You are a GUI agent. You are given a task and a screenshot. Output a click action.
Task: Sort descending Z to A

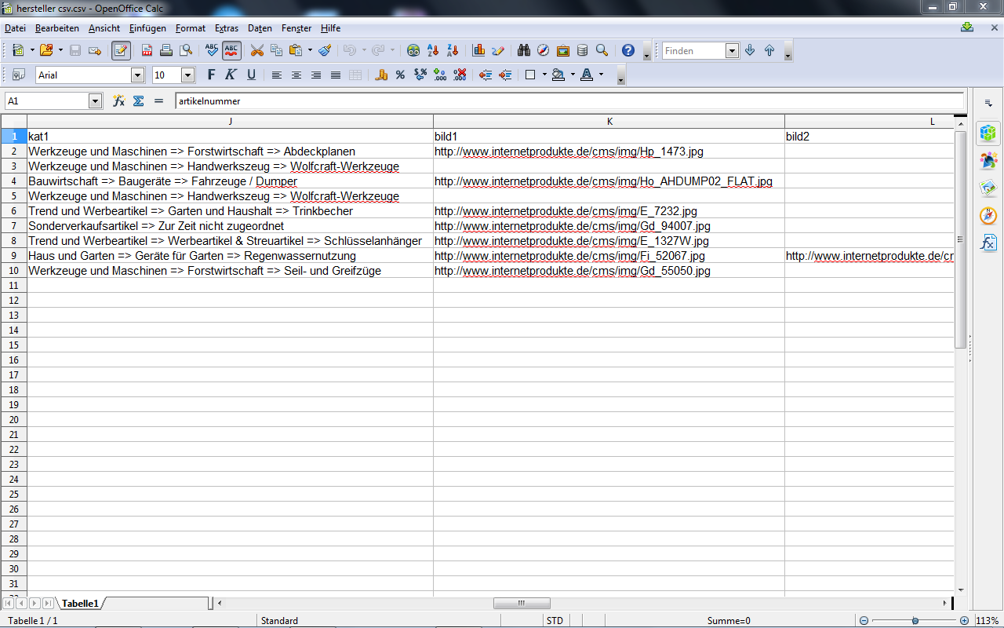click(x=453, y=50)
